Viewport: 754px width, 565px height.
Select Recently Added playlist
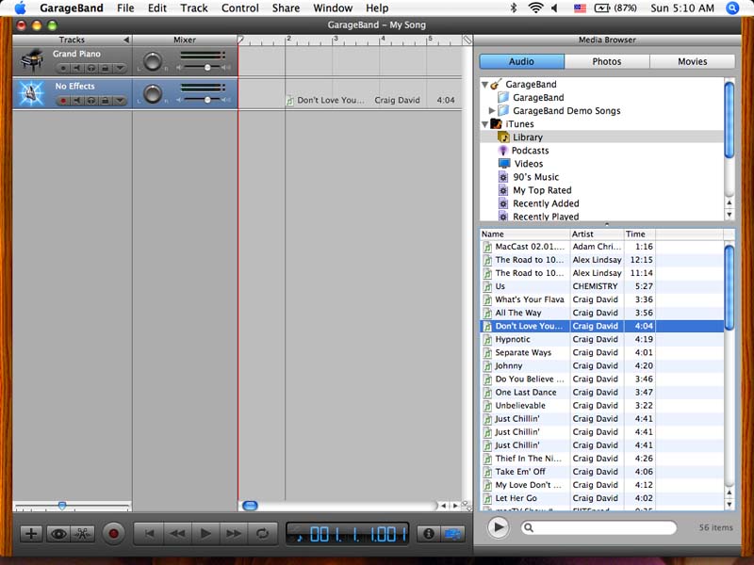[546, 203]
